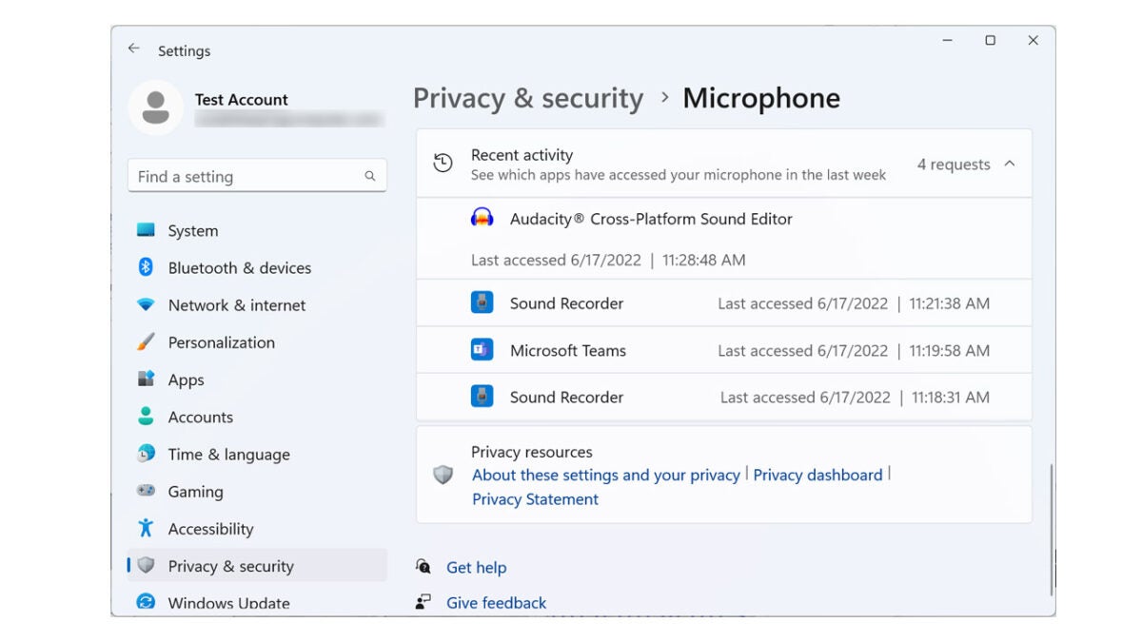Click the Bluetooth icon in sidebar
Viewport: 1142px width, 642px height.
pyautogui.click(x=146, y=267)
